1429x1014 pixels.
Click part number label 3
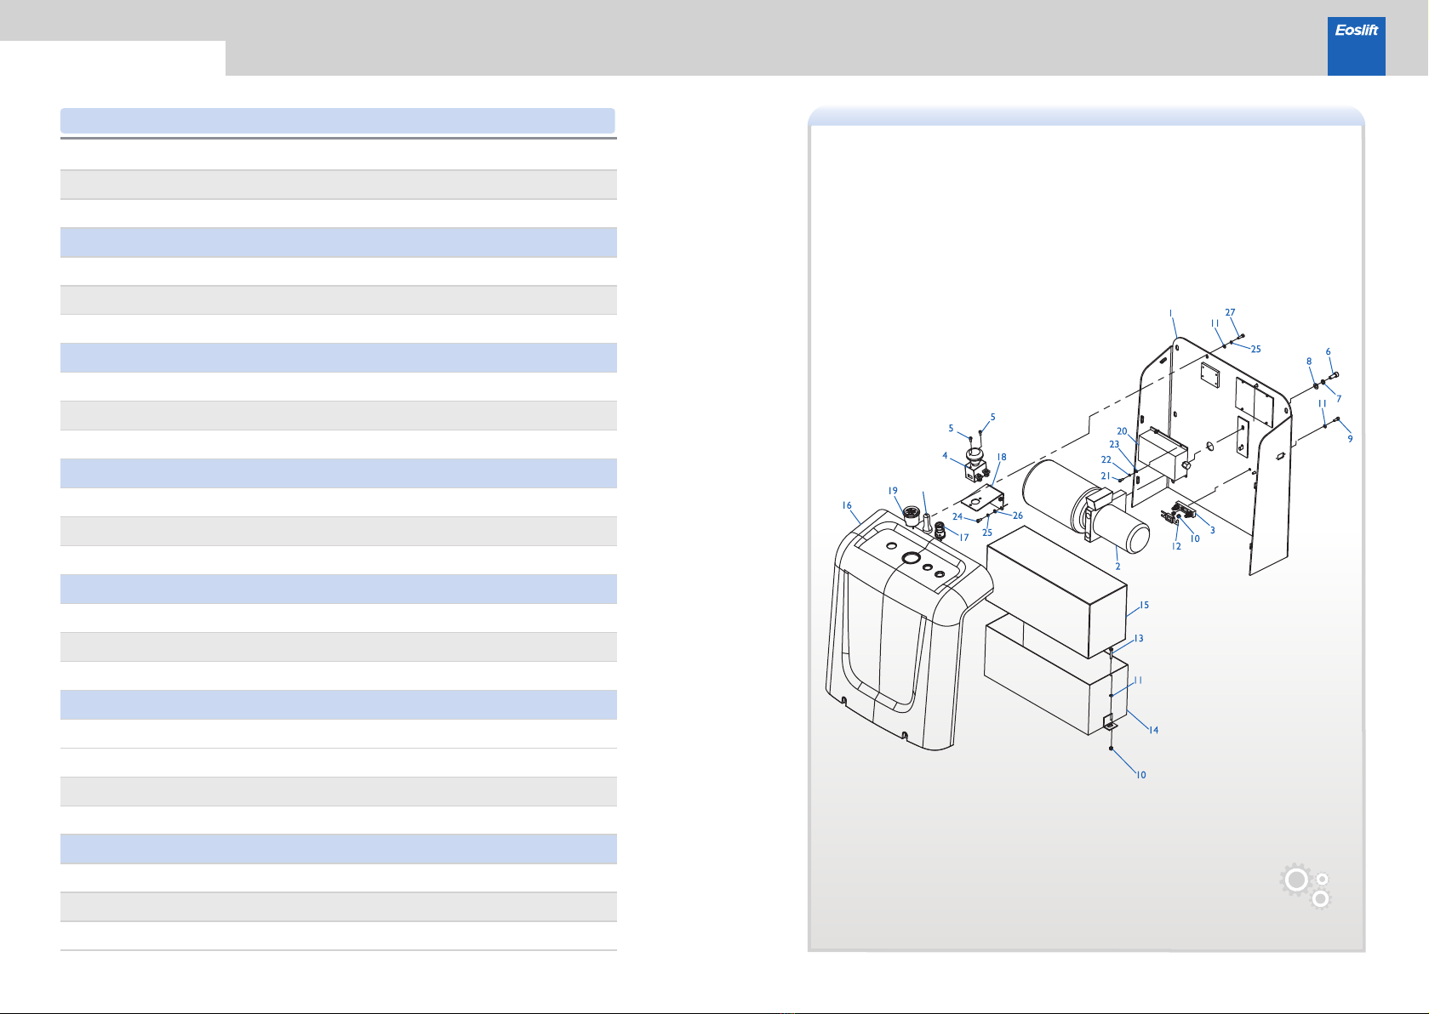click(x=1213, y=530)
